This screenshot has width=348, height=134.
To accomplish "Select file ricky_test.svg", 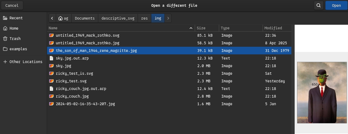I will (169, 81).
